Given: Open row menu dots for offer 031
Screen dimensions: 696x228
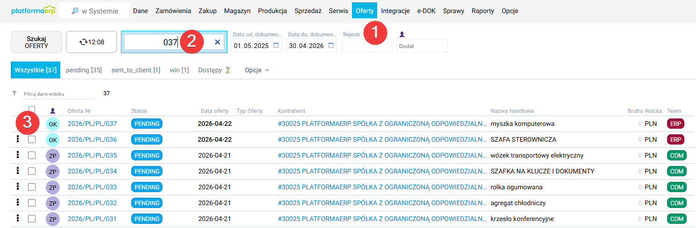Looking at the screenshot, I should pyautogui.click(x=18, y=218).
